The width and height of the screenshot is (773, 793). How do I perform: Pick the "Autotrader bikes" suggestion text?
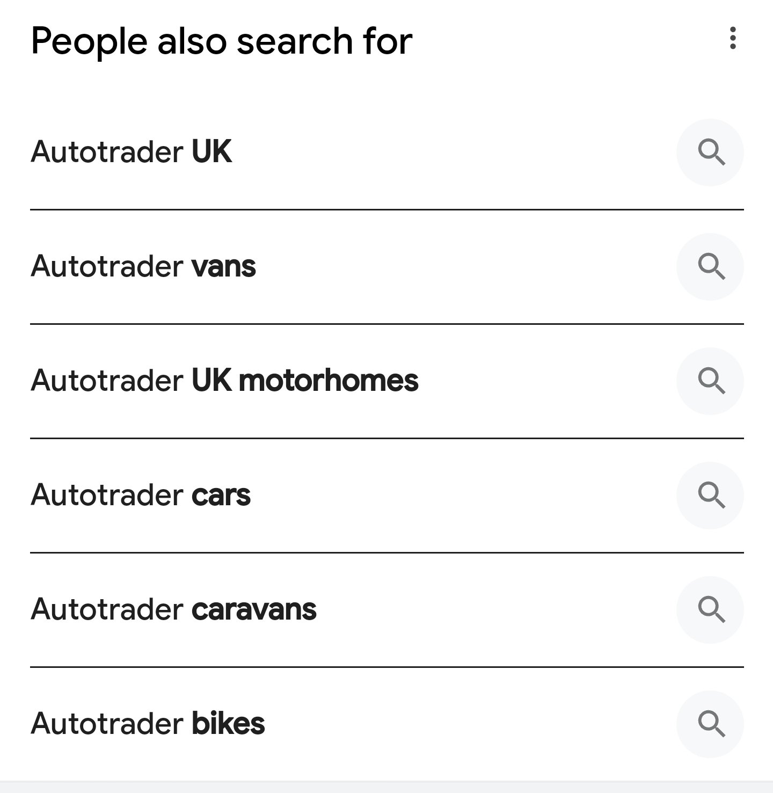click(x=148, y=724)
